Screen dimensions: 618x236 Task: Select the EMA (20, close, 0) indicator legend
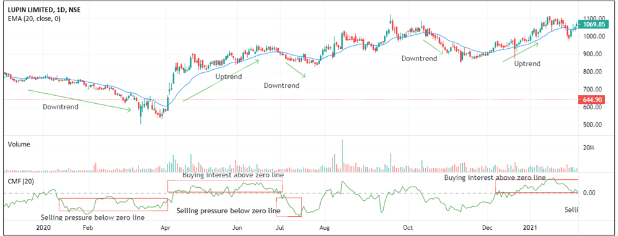point(34,19)
